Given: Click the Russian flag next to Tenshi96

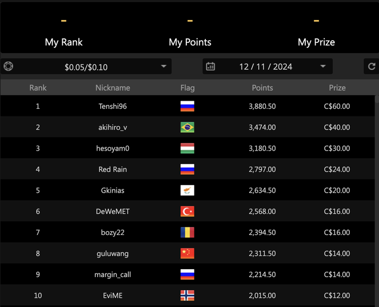Looking at the screenshot, I should click(x=187, y=106).
